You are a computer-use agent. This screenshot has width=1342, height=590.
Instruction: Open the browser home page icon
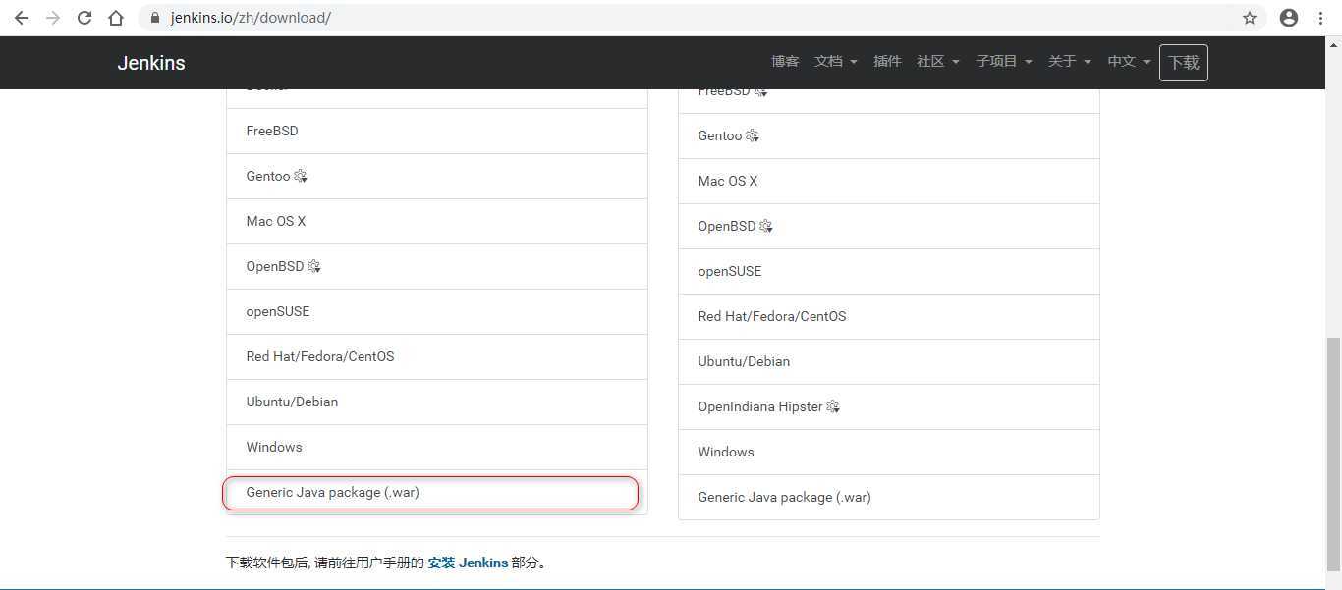tap(116, 18)
